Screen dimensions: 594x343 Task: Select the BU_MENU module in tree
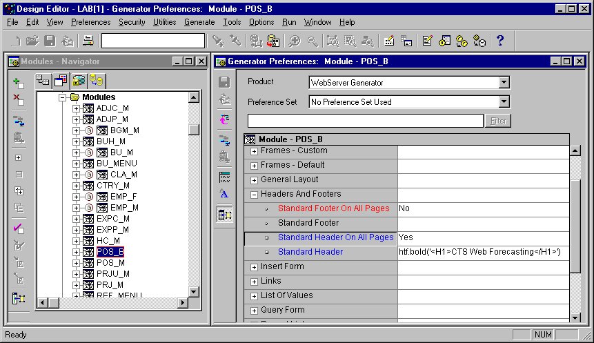pos(117,164)
